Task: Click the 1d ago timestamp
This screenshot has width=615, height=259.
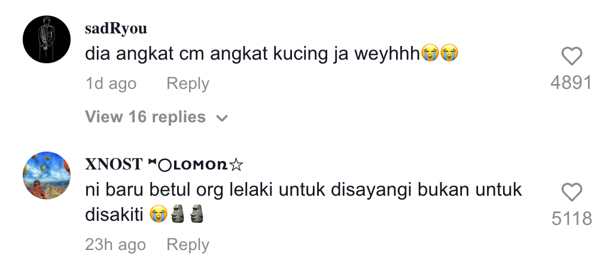Action: 111,84
